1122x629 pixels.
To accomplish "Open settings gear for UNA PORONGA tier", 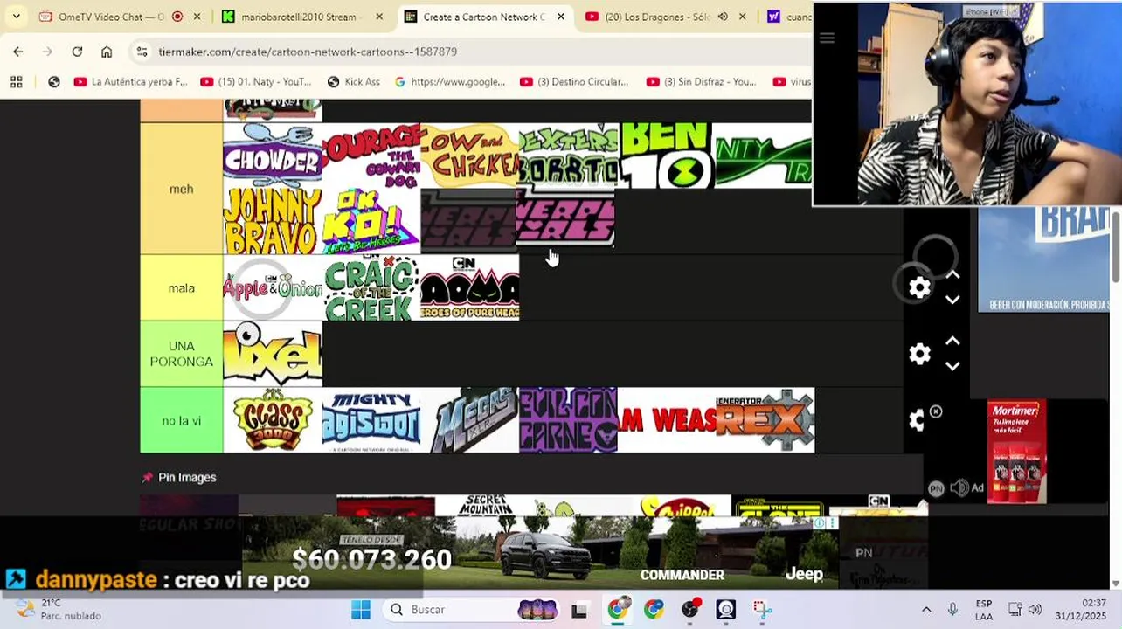I will click(x=919, y=354).
